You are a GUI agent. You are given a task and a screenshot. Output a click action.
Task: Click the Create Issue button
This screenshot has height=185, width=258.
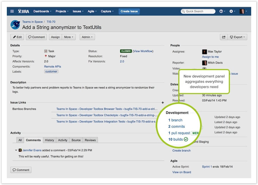tap(129, 11)
